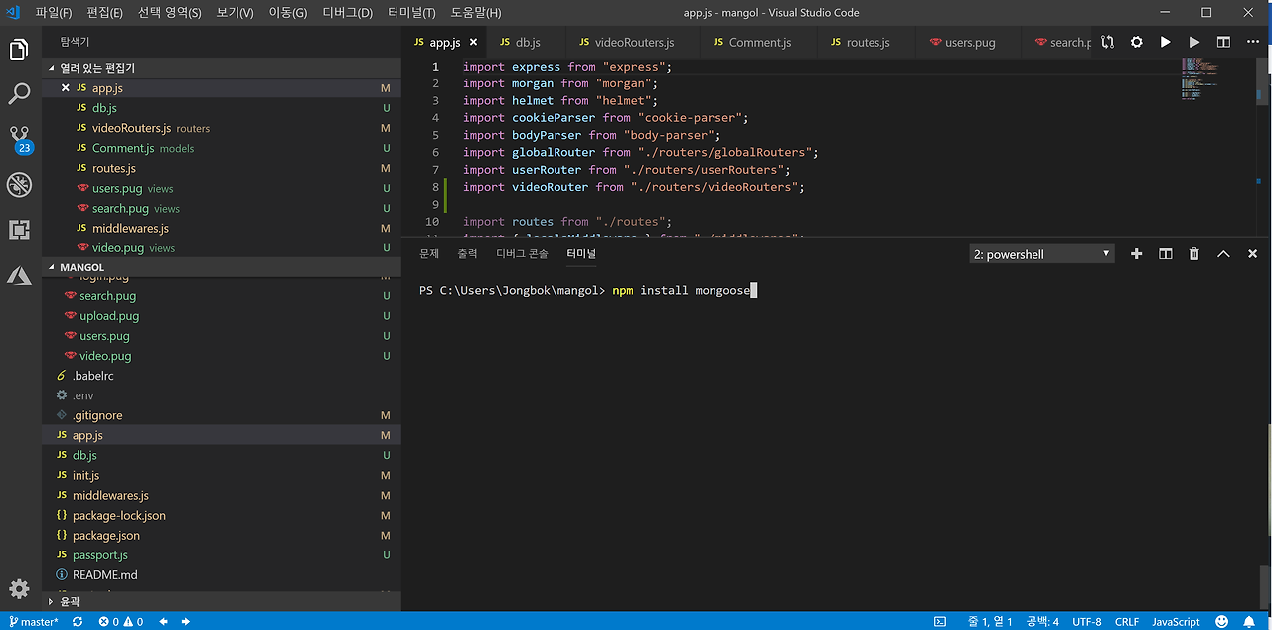
Task: Expand the 윤곽 section at the bottom
Action: pos(52,600)
